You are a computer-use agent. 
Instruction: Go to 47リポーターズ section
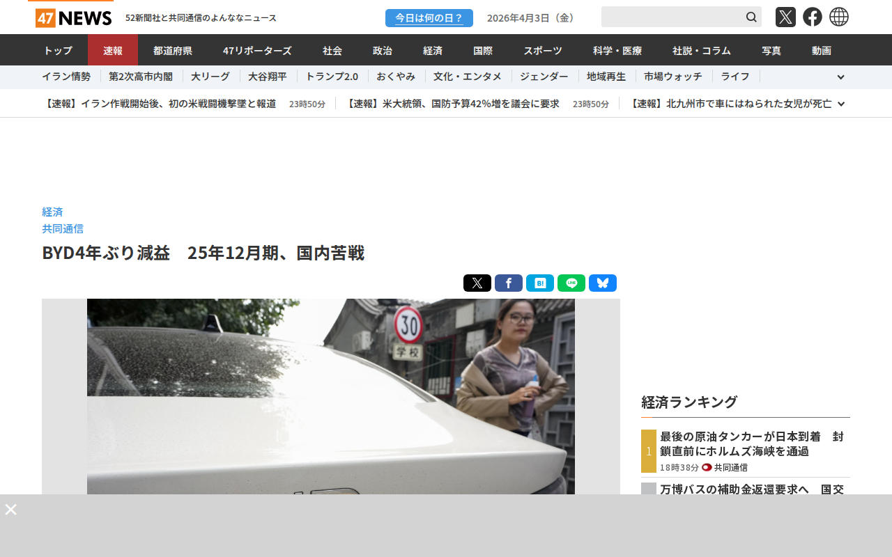click(257, 50)
